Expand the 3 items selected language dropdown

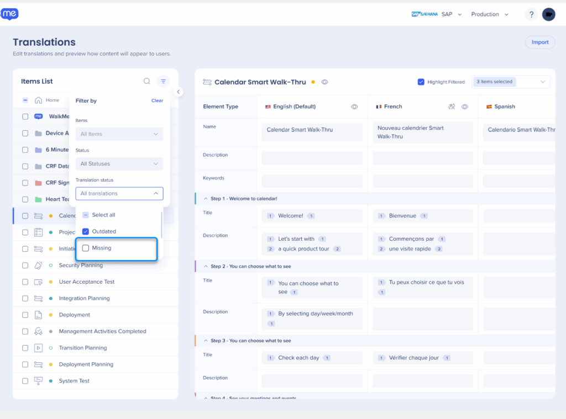click(x=511, y=82)
